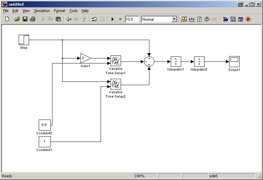Image resolution: width=263 pixels, height=180 pixels.
Task: Click the Paste clipboard icon
Action: click(x=58, y=19)
